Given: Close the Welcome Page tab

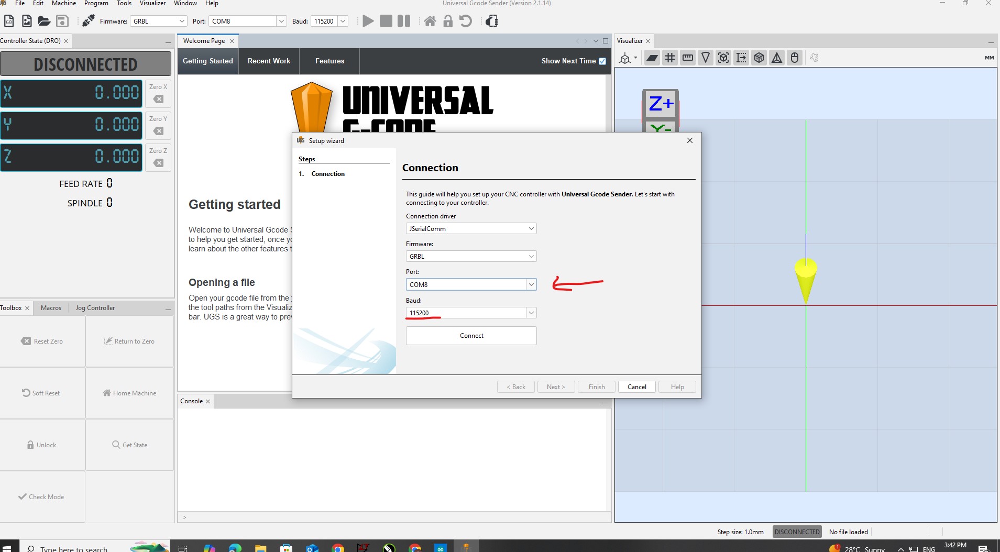Looking at the screenshot, I should [x=232, y=41].
